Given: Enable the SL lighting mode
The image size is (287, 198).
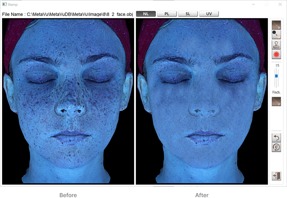Looking at the screenshot, I should tap(188, 13).
